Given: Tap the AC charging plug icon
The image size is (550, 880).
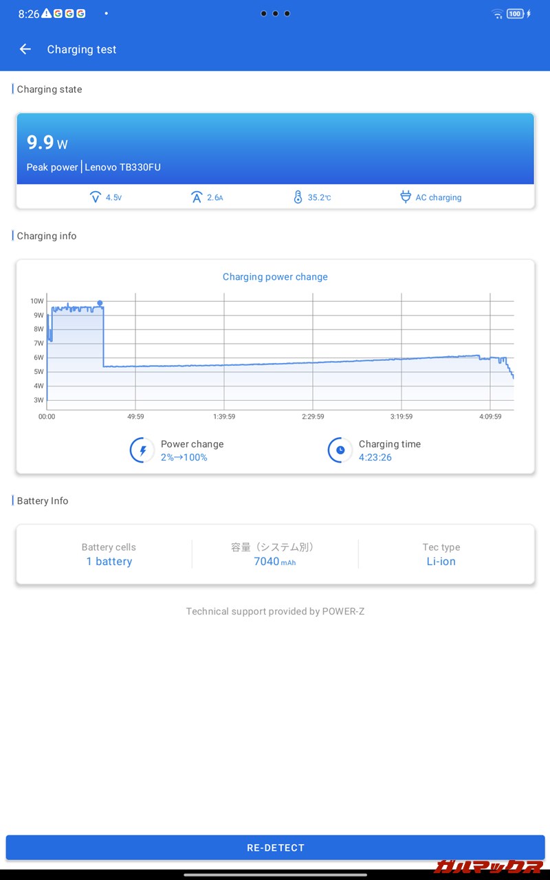Looking at the screenshot, I should [406, 197].
